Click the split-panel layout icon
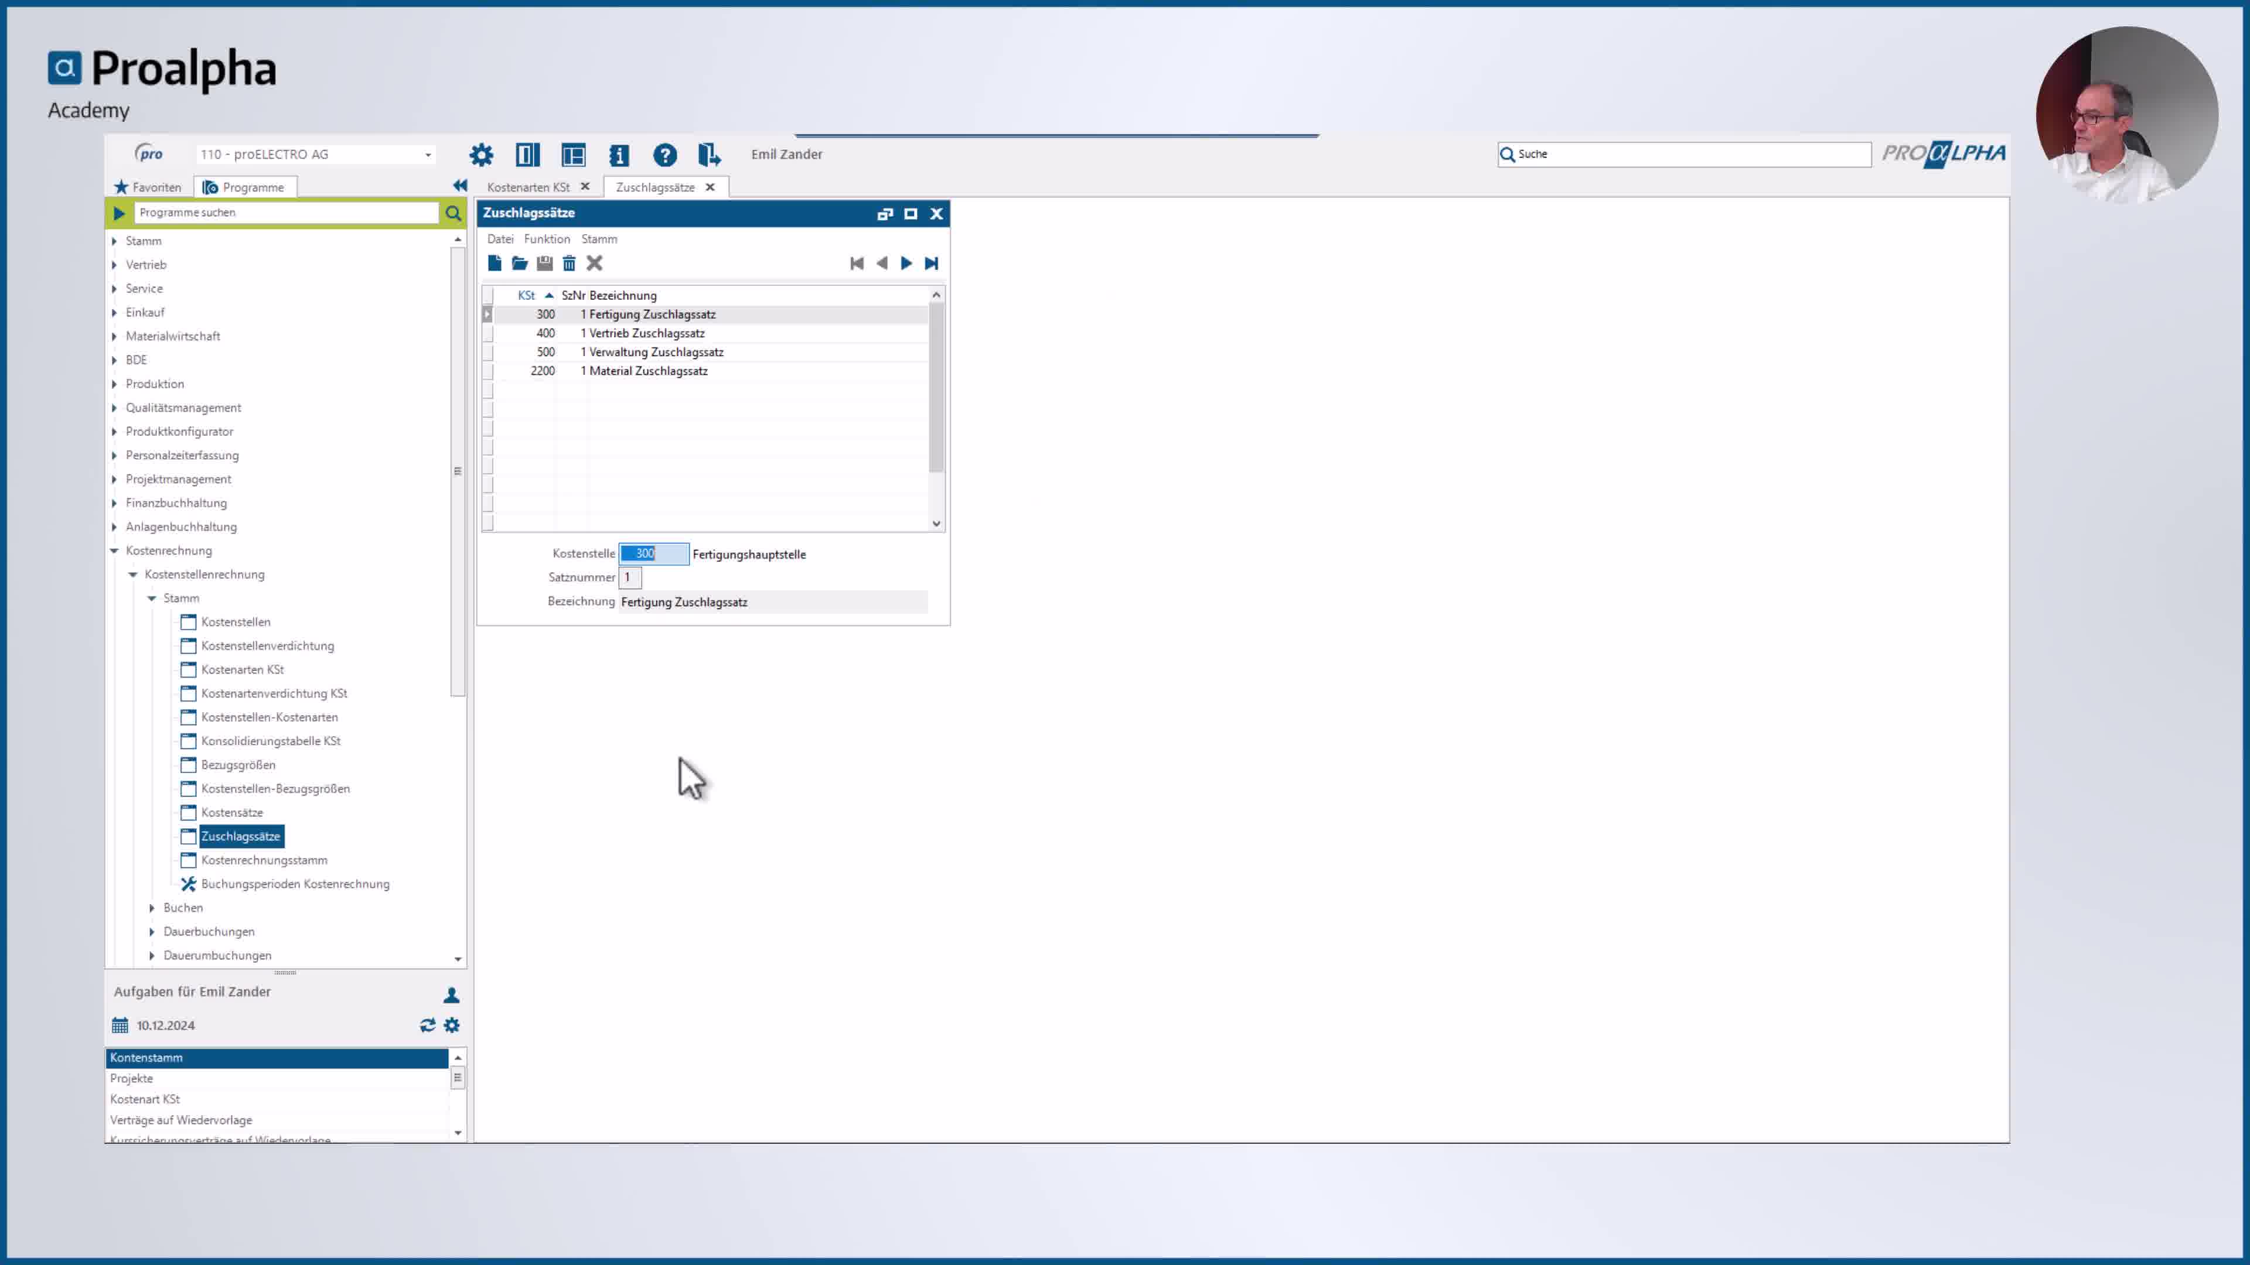The image size is (2250, 1265). click(527, 155)
